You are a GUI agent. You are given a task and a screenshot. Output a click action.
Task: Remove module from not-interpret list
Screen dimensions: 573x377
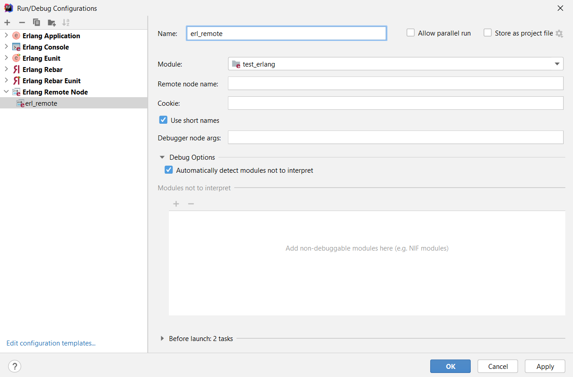[191, 204]
